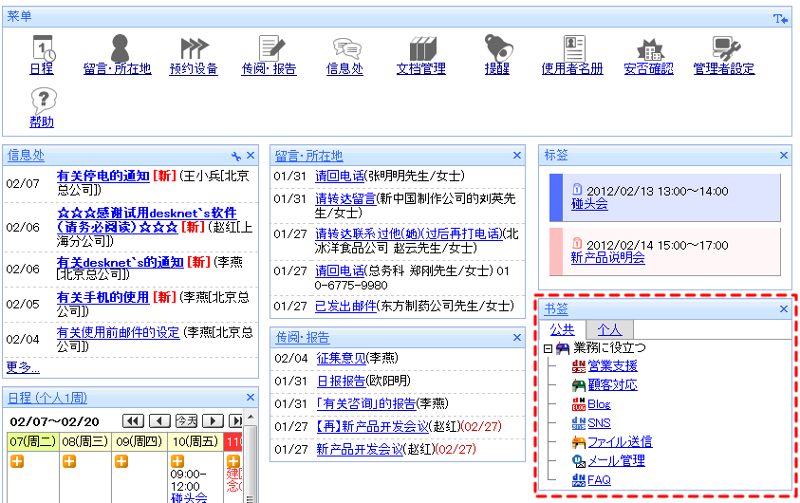
Task: Click 更多... link in 信息处 panel
Action: pos(23,366)
